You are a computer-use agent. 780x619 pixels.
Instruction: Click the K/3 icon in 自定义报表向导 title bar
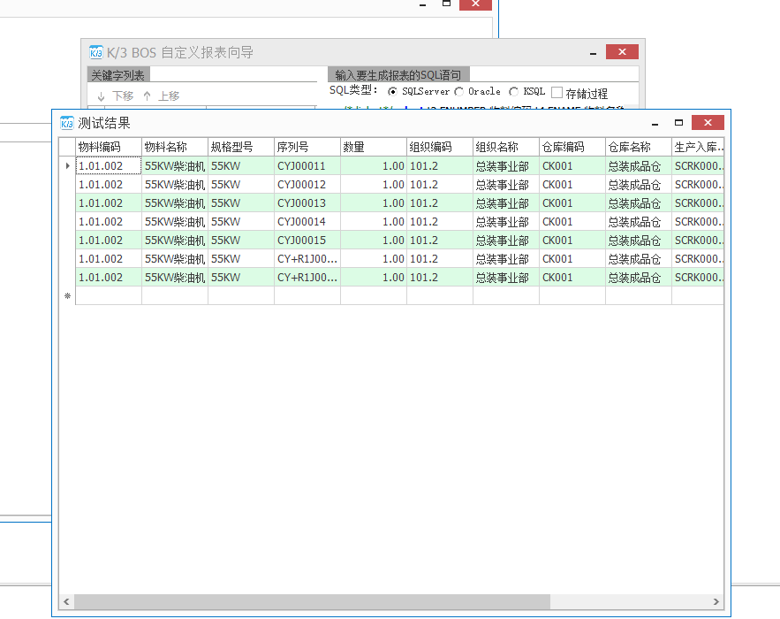[96, 52]
